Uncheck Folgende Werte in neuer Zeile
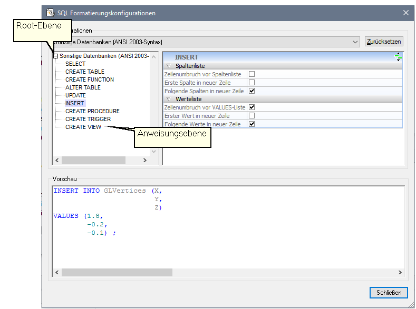The width and height of the screenshot is (416, 309). pyautogui.click(x=251, y=124)
